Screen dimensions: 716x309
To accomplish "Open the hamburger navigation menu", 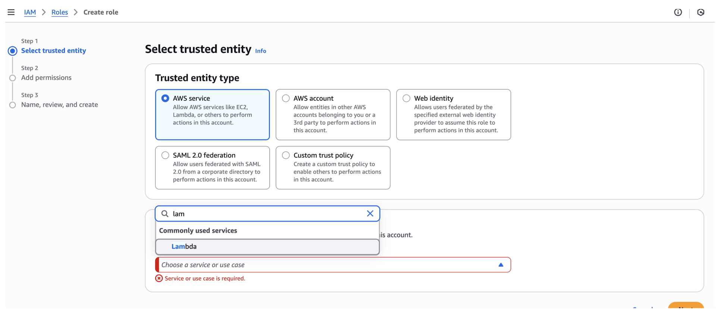I will [x=11, y=12].
